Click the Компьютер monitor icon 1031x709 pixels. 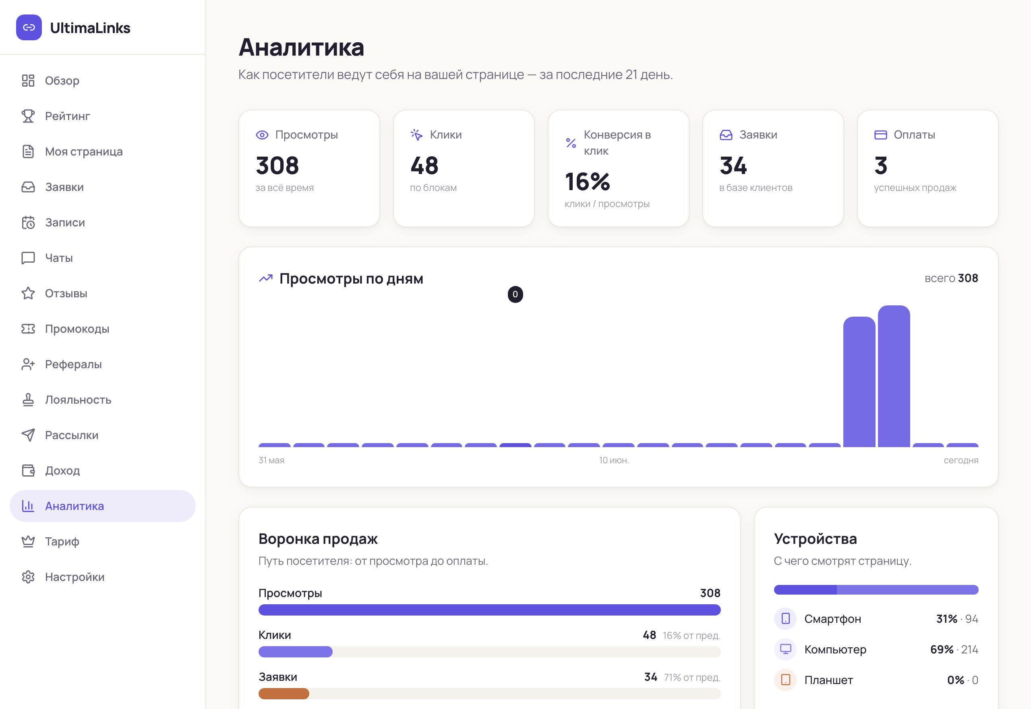pos(785,649)
